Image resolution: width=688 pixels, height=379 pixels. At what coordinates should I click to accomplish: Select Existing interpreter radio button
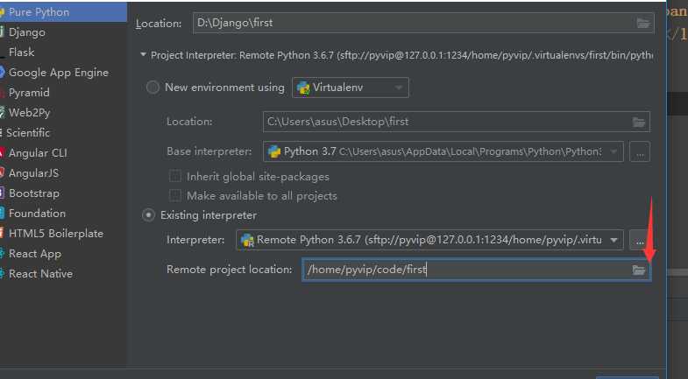(x=148, y=215)
